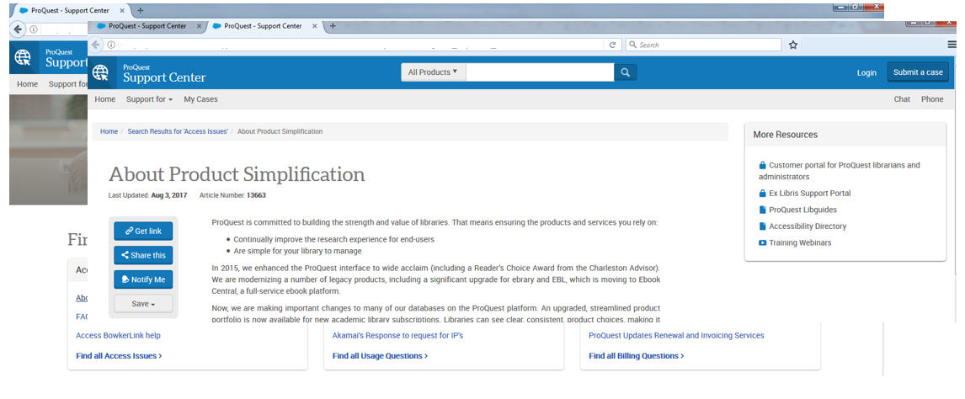Screen dimensions: 965x399
Task: Click Find all Billing Questions link
Action: coord(637,356)
